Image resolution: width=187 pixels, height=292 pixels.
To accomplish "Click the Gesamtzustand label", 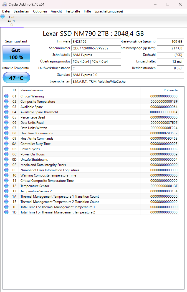I will 16,41.
